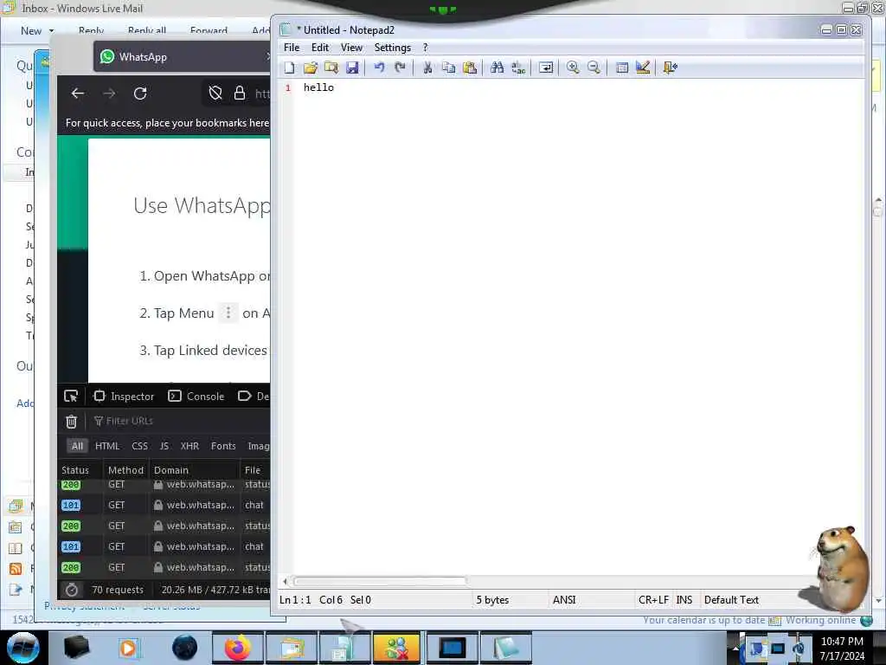Undo the last edit in Notepad2
The height and width of the screenshot is (665, 886).
(379, 68)
